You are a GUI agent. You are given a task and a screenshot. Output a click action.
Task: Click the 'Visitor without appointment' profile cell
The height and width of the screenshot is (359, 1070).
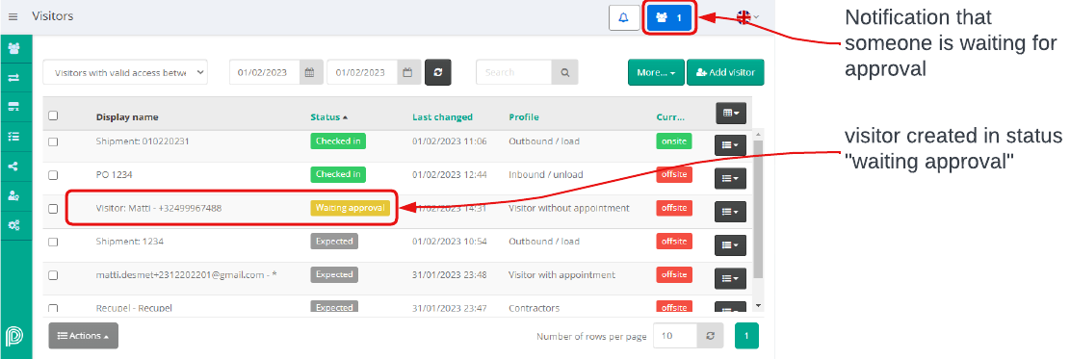click(x=569, y=208)
